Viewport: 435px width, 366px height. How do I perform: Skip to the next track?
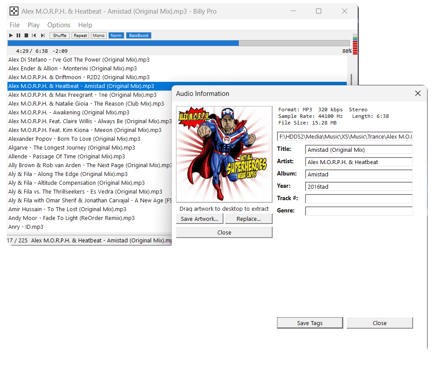(x=43, y=36)
